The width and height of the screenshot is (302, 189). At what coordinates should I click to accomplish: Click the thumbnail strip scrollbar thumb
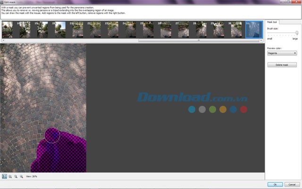[x=199, y=41]
